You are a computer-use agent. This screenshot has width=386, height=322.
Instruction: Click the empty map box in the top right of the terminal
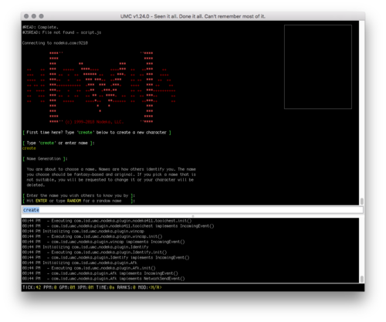tap(318, 66)
